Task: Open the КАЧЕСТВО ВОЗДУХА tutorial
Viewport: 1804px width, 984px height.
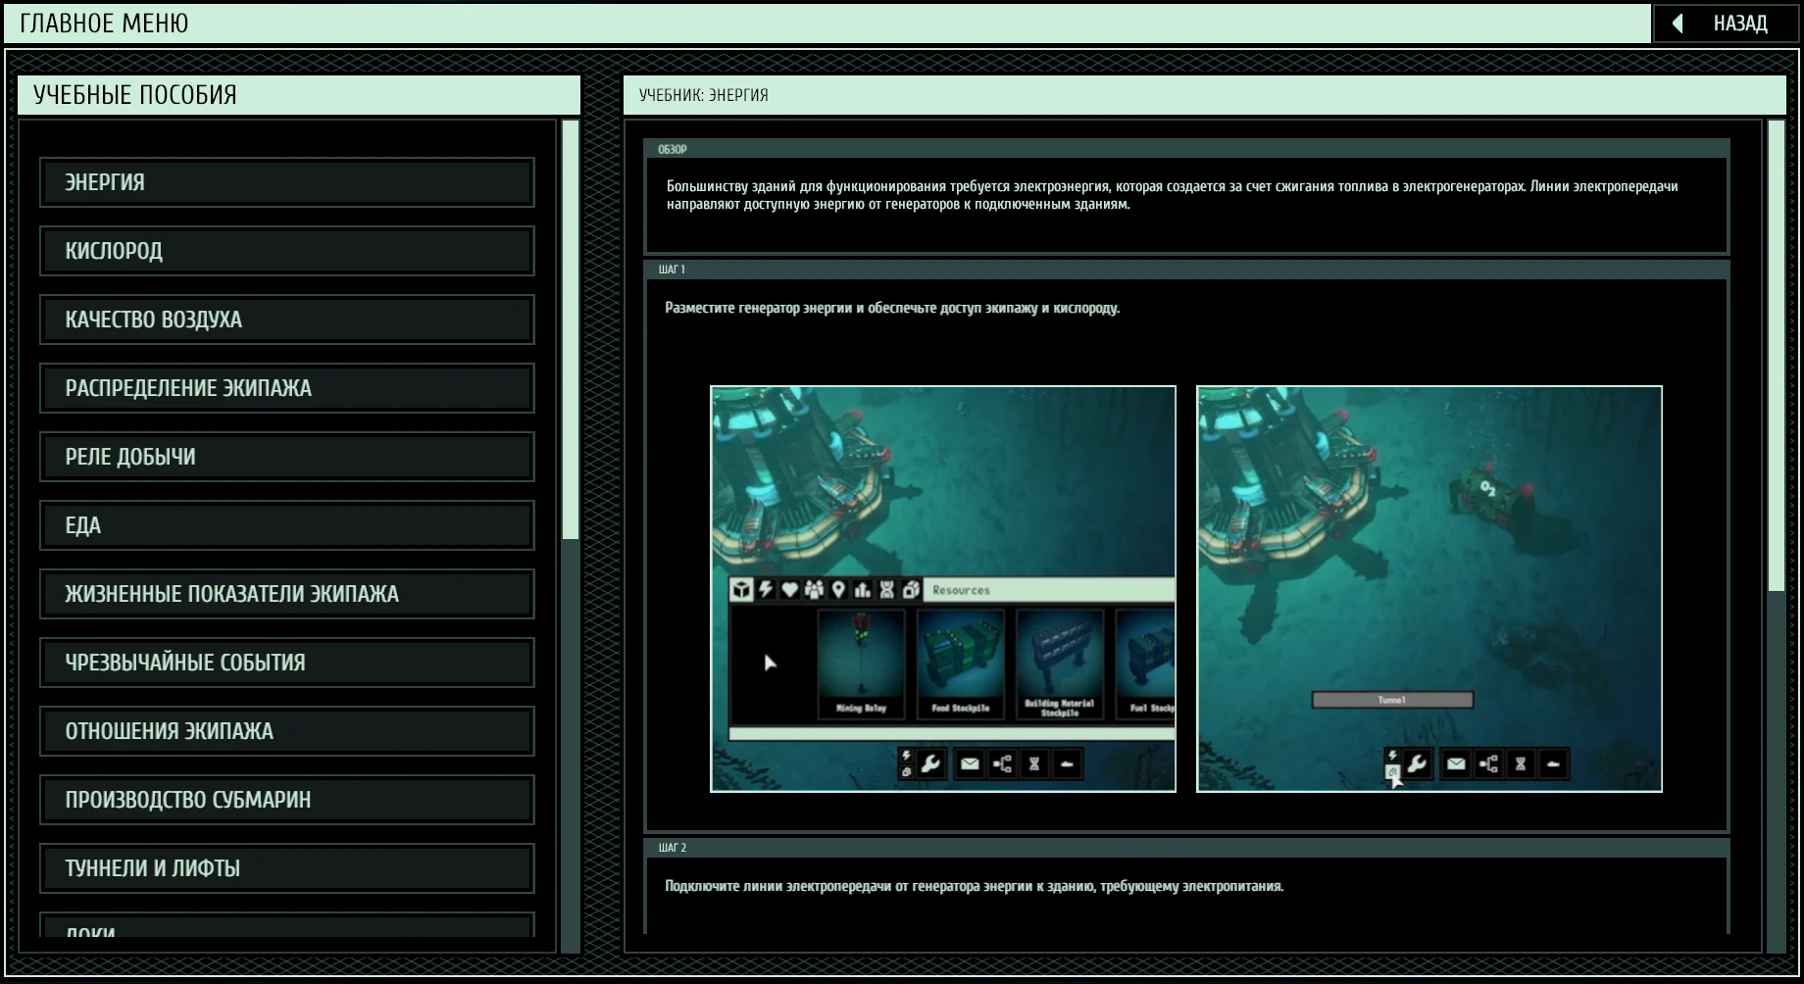Action: (x=287, y=320)
